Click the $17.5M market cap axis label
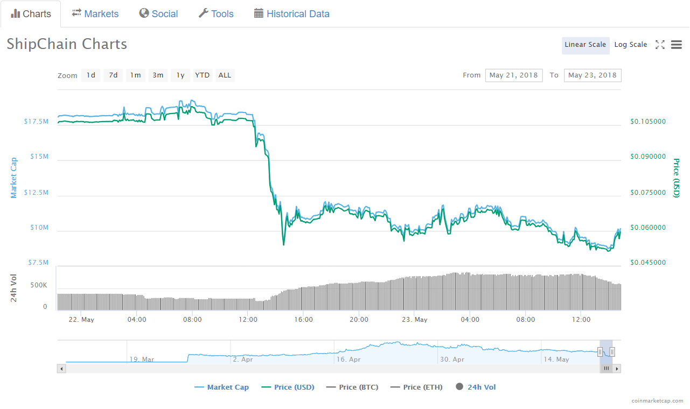 tap(36, 122)
